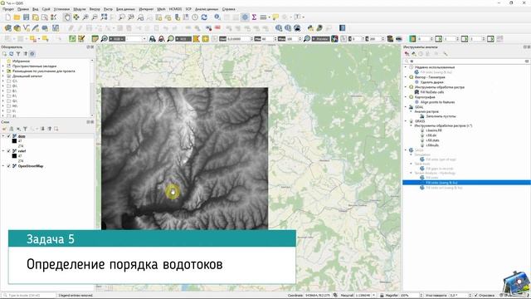Open the Растр menu
The width and height of the screenshot is (531, 299).
click(x=108, y=9)
